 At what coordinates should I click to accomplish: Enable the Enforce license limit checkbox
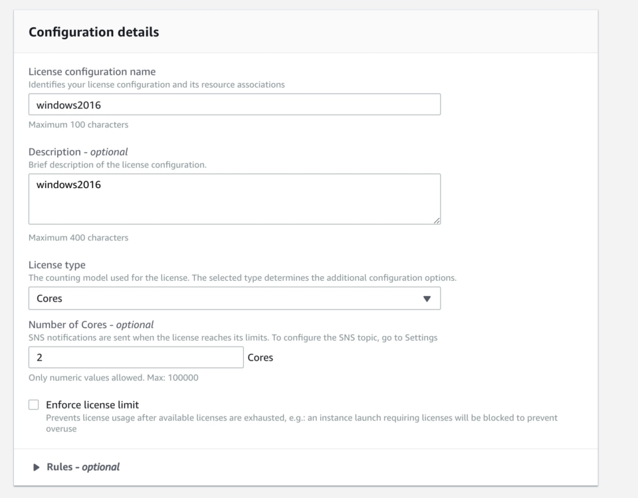point(34,404)
